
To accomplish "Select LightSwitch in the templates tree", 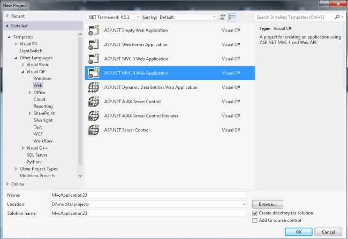I will pos(31,51).
